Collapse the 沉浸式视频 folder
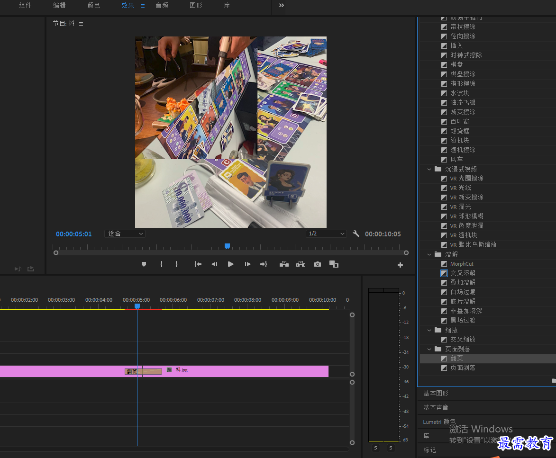 (429, 169)
